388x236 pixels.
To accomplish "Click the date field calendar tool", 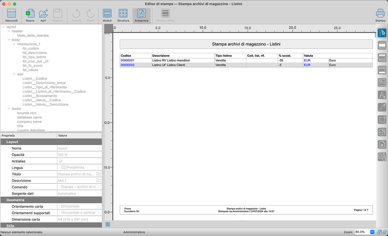I will tap(382, 157).
